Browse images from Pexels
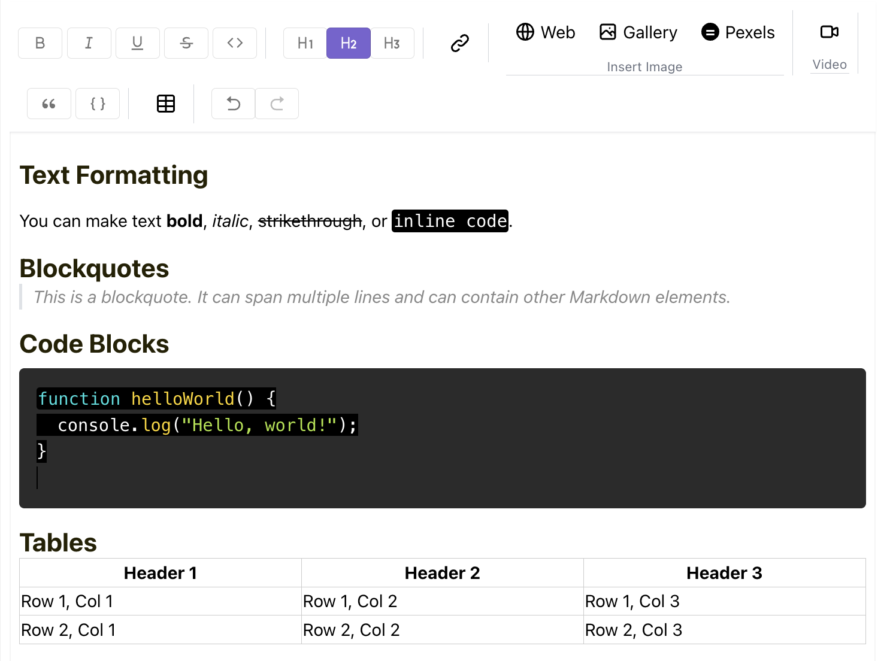Screen dimensions: 890x661 tap(737, 32)
